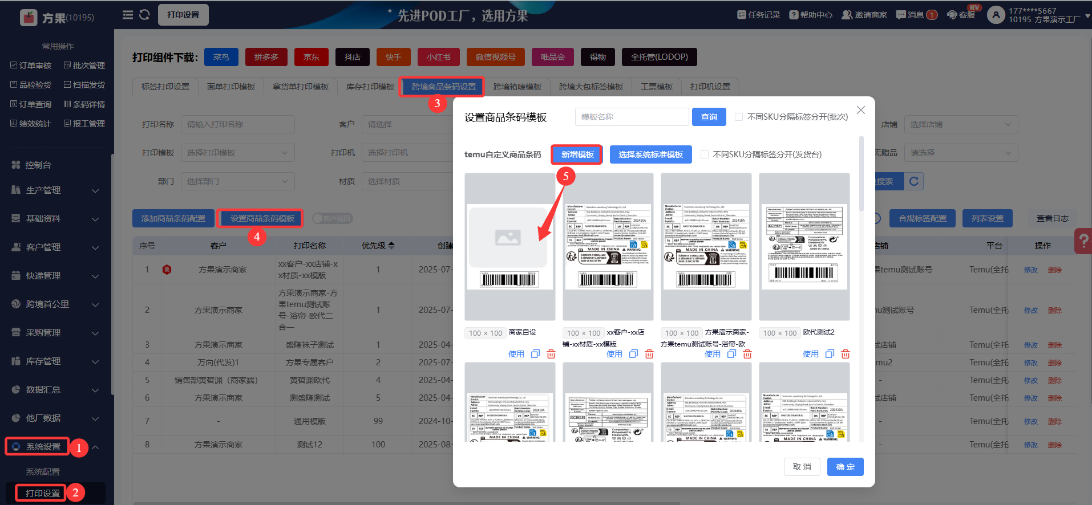The height and width of the screenshot is (505, 1092).
Task: Click the 模板名称 search field
Action: (632, 117)
